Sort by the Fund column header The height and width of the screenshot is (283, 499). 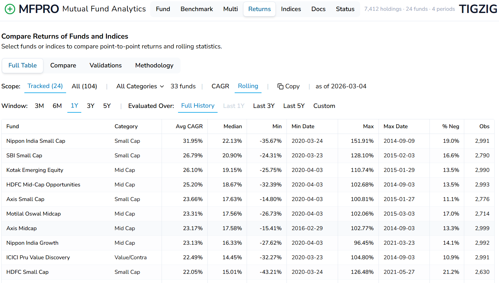(13, 126)
